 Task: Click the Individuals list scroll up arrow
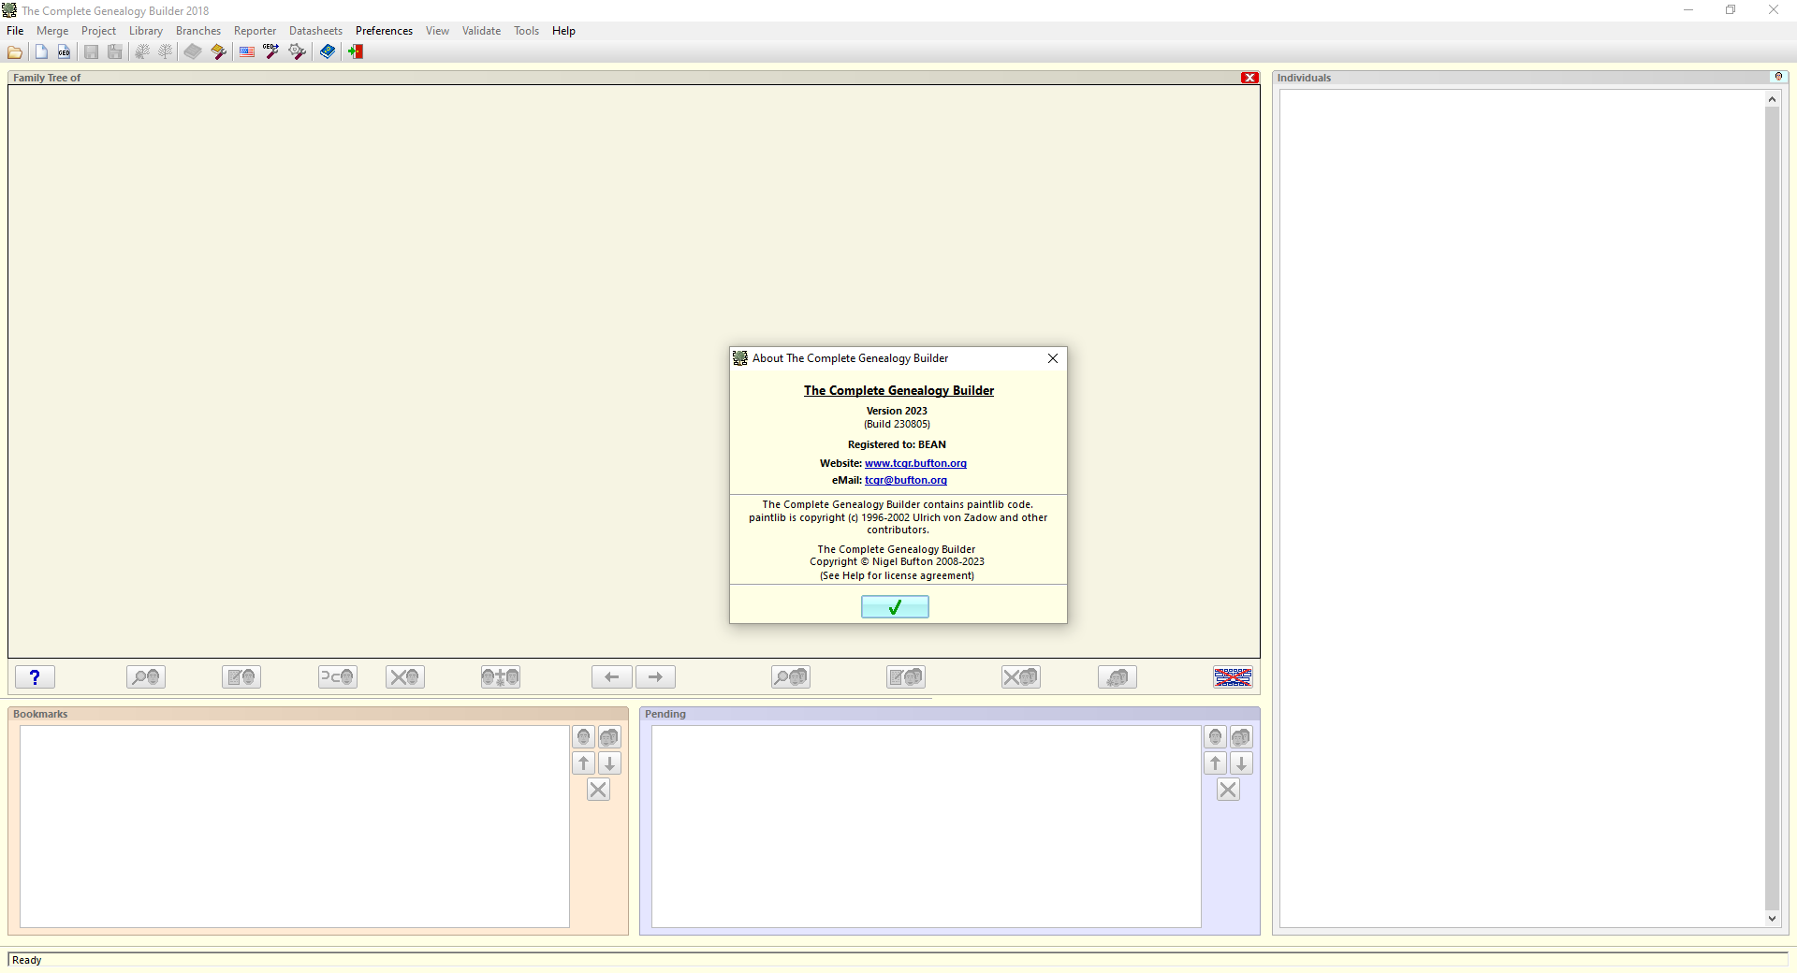(x=1772, y=99)
